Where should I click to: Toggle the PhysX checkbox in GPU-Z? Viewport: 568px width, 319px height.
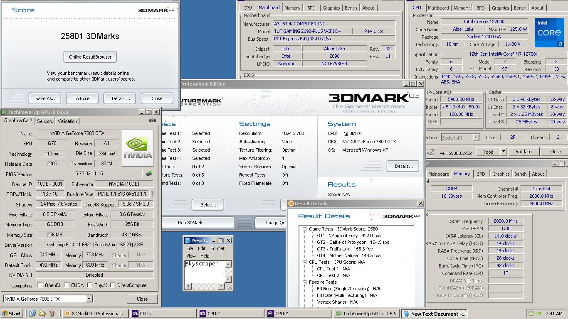click(89, 285)
